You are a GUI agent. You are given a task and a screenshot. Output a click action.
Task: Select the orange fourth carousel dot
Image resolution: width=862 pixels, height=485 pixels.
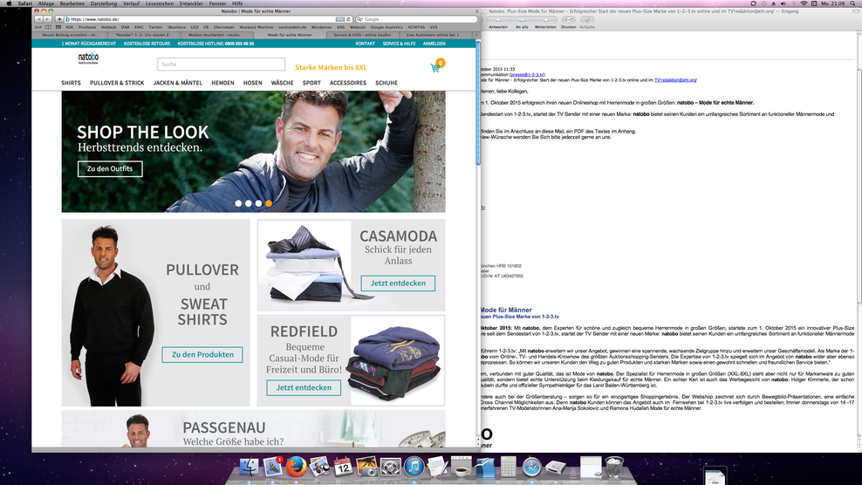(x=268, y=203)
